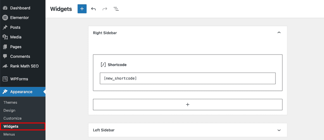Click the Shortcode block bracket icon
The image size is (324, 140).
coord(103,65)
